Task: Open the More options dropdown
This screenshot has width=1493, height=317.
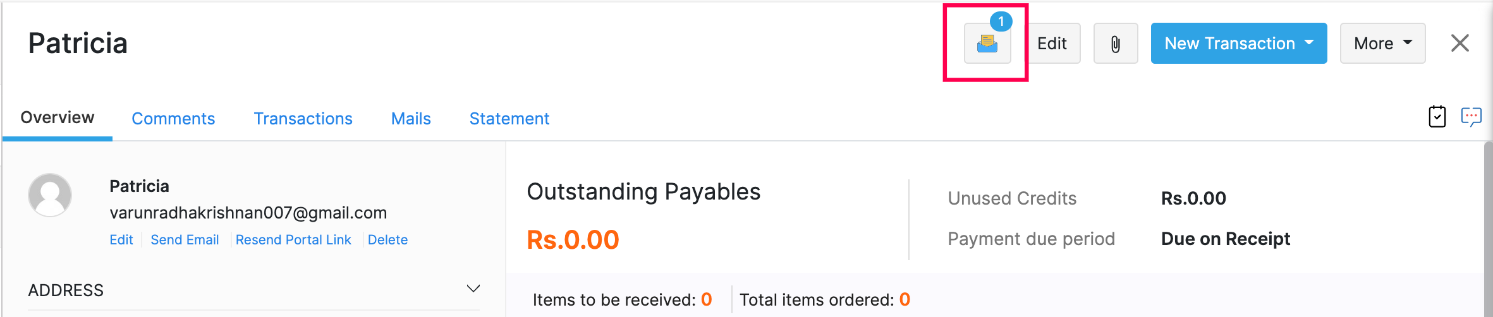Action: click(x=1382, y=44)
